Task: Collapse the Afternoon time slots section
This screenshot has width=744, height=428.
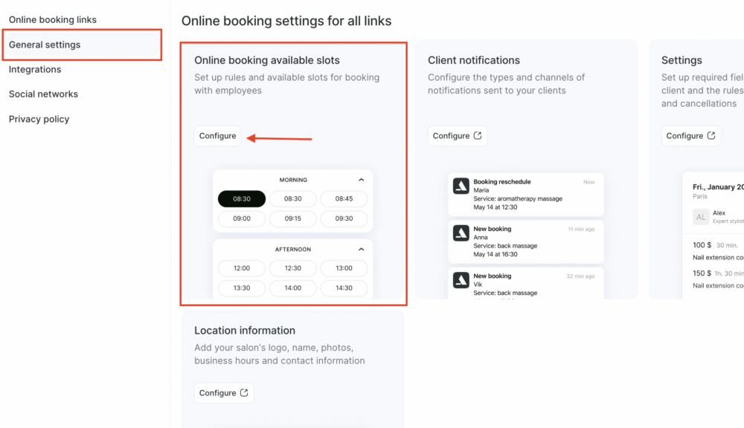Action: [361, 250]
